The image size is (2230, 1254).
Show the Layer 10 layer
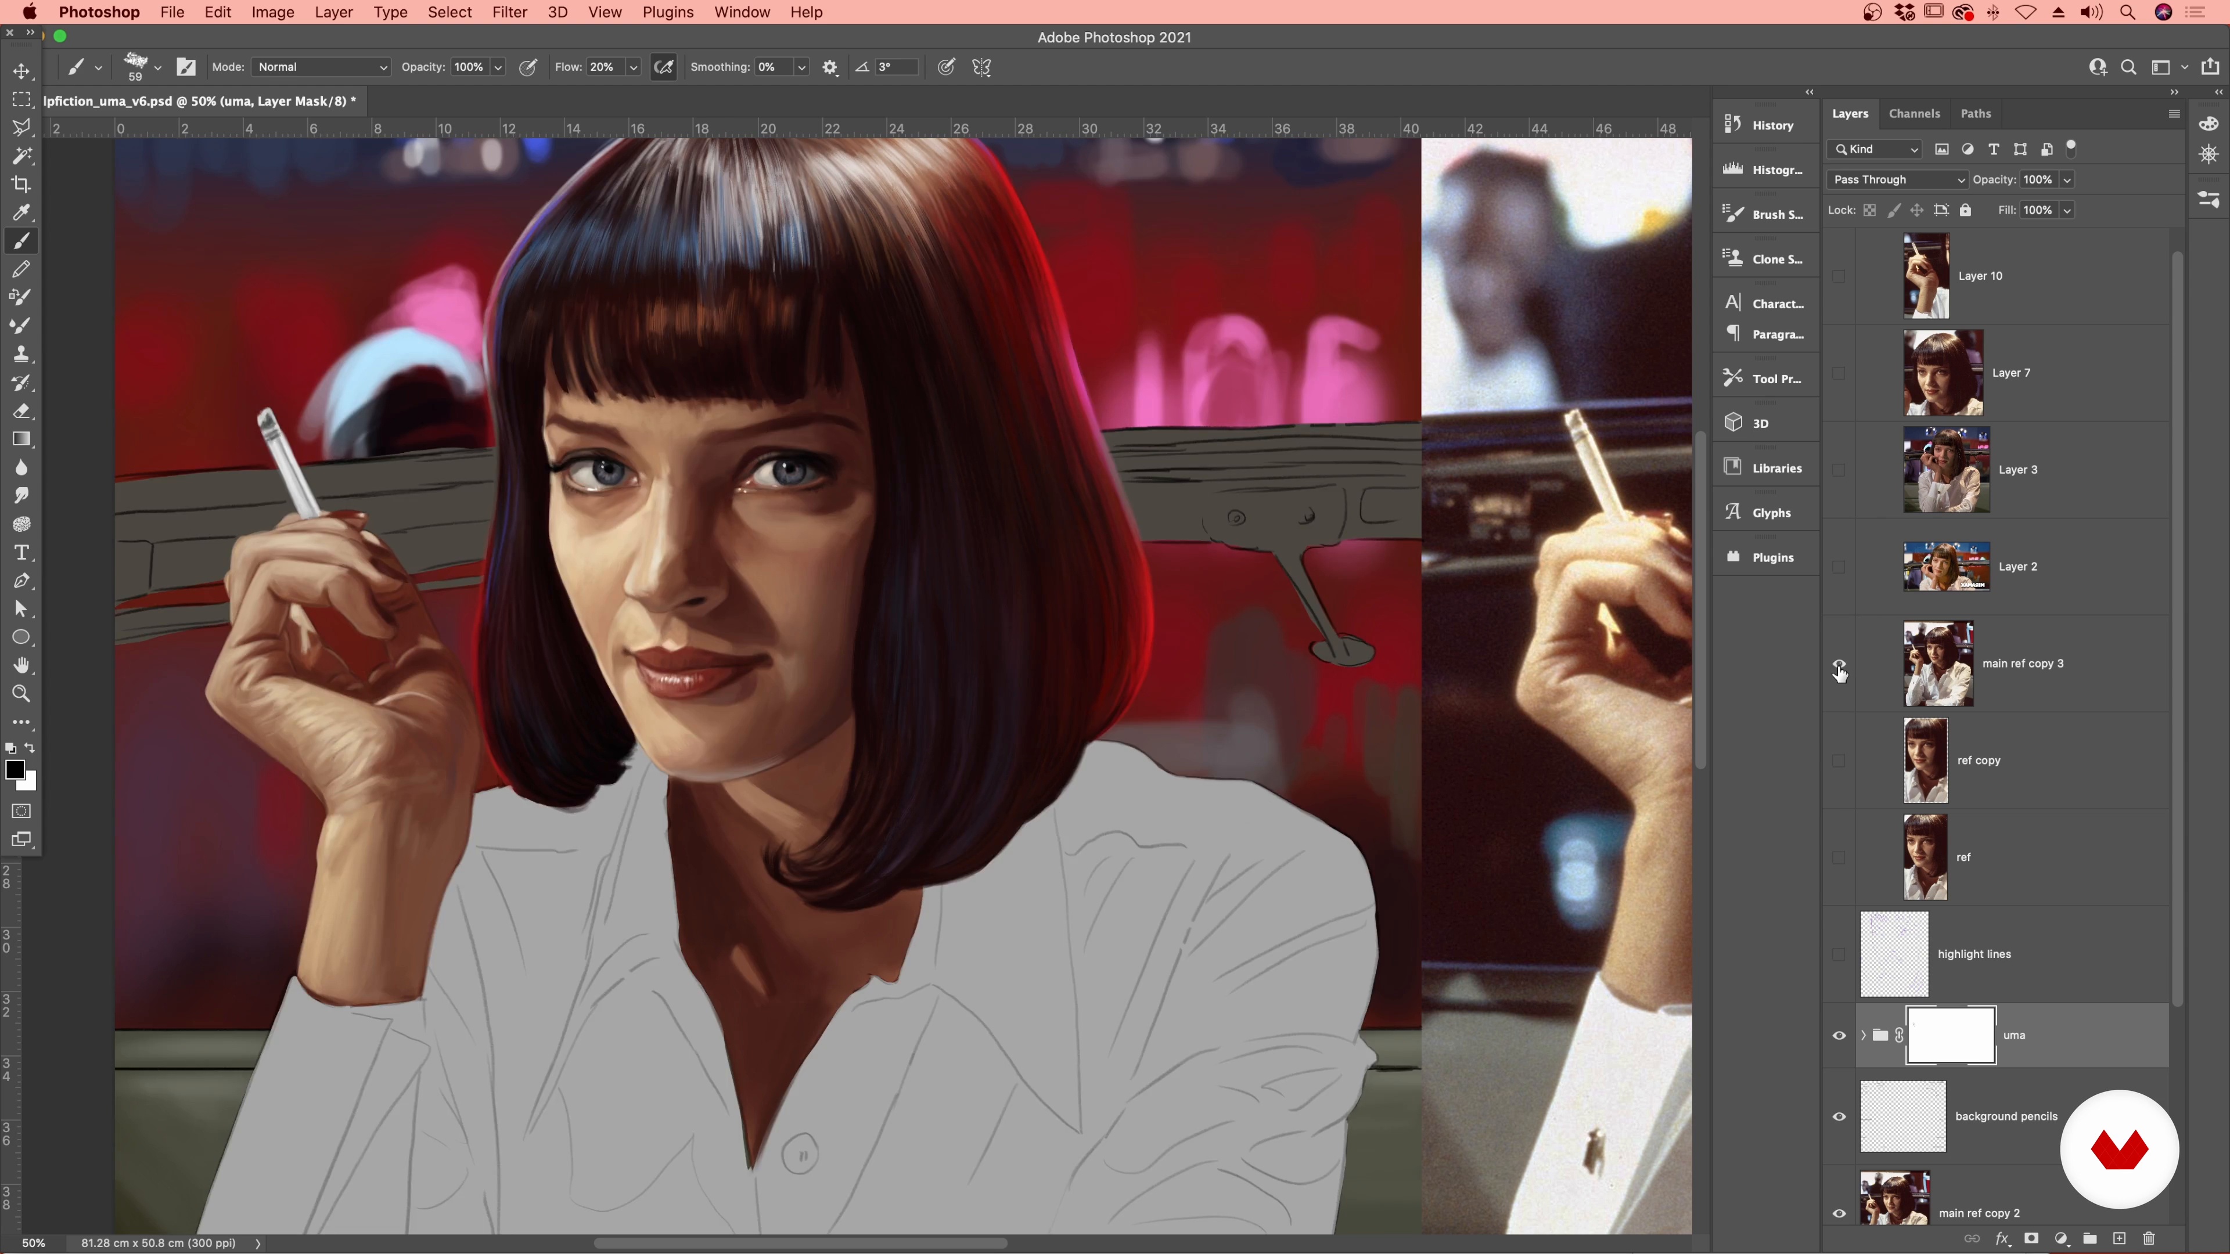pyautogui.click(x=1839, y=276)
